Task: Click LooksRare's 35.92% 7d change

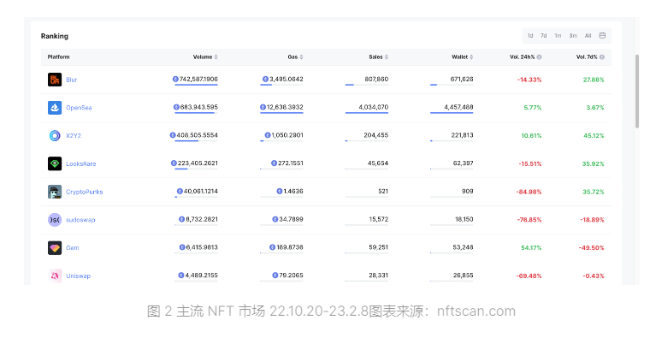Action: point(594,163)
